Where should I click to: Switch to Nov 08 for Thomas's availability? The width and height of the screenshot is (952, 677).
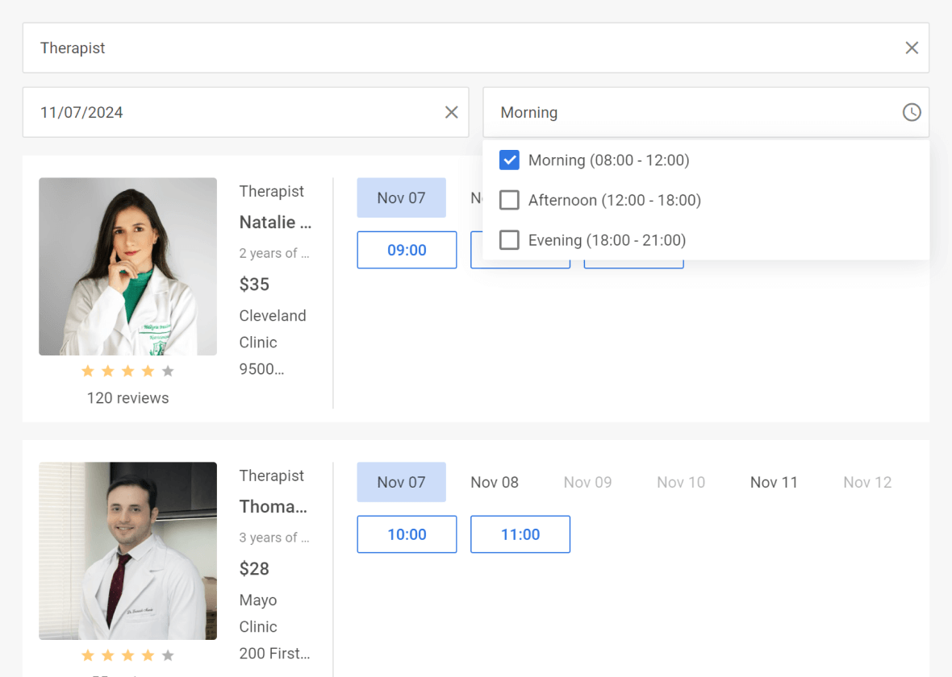pos(495,481)
